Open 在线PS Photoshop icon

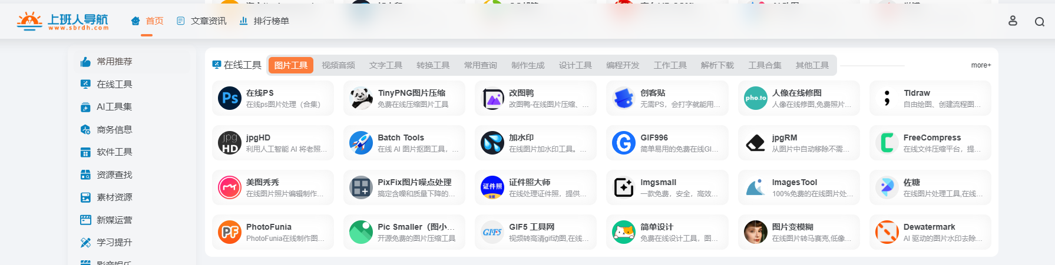point(230,98)
